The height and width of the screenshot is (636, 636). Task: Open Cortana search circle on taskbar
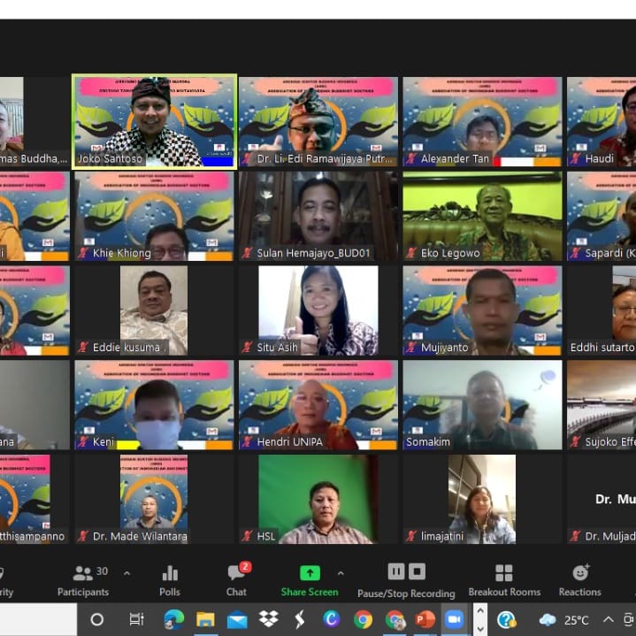pyautogui.click(x=97, y=619)
